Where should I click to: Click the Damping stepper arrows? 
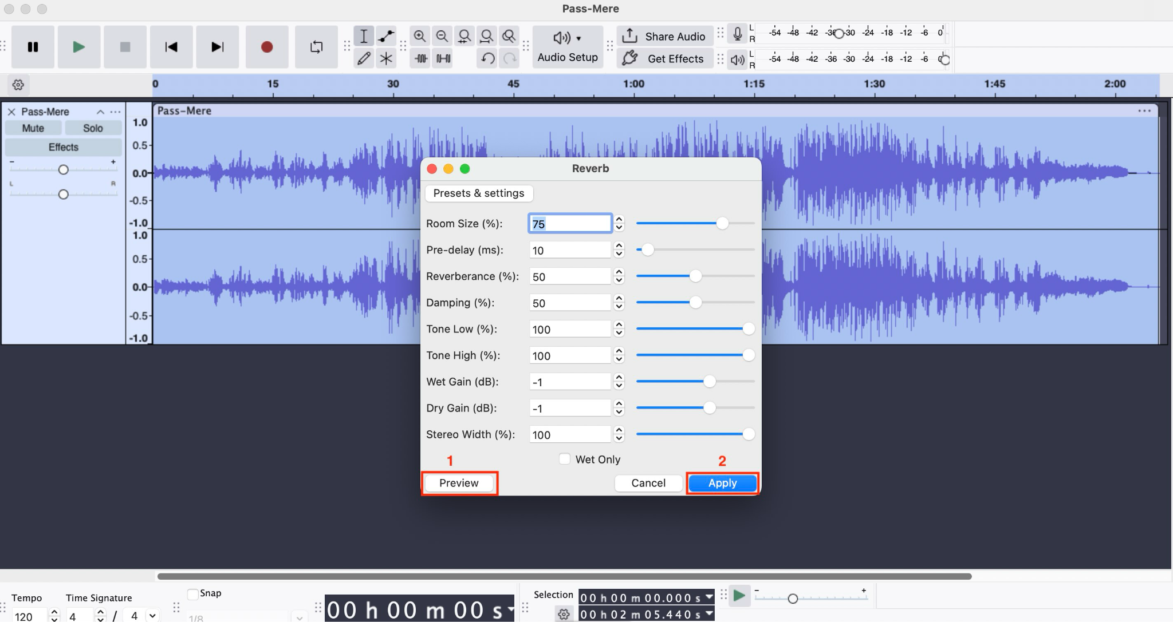(619, 303)
